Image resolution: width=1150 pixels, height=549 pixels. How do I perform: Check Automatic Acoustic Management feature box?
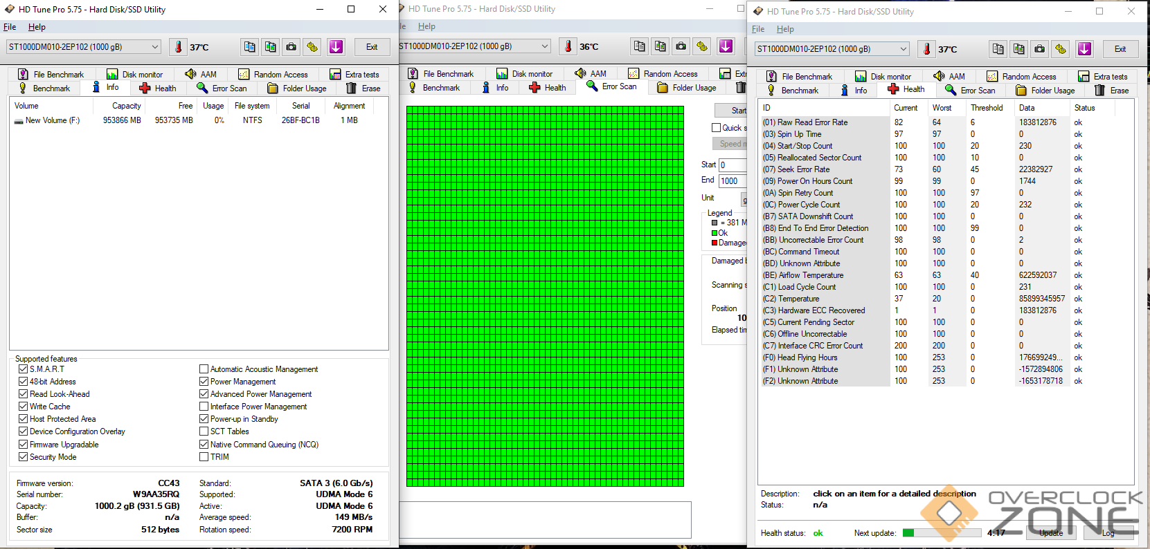pos(204,369)
